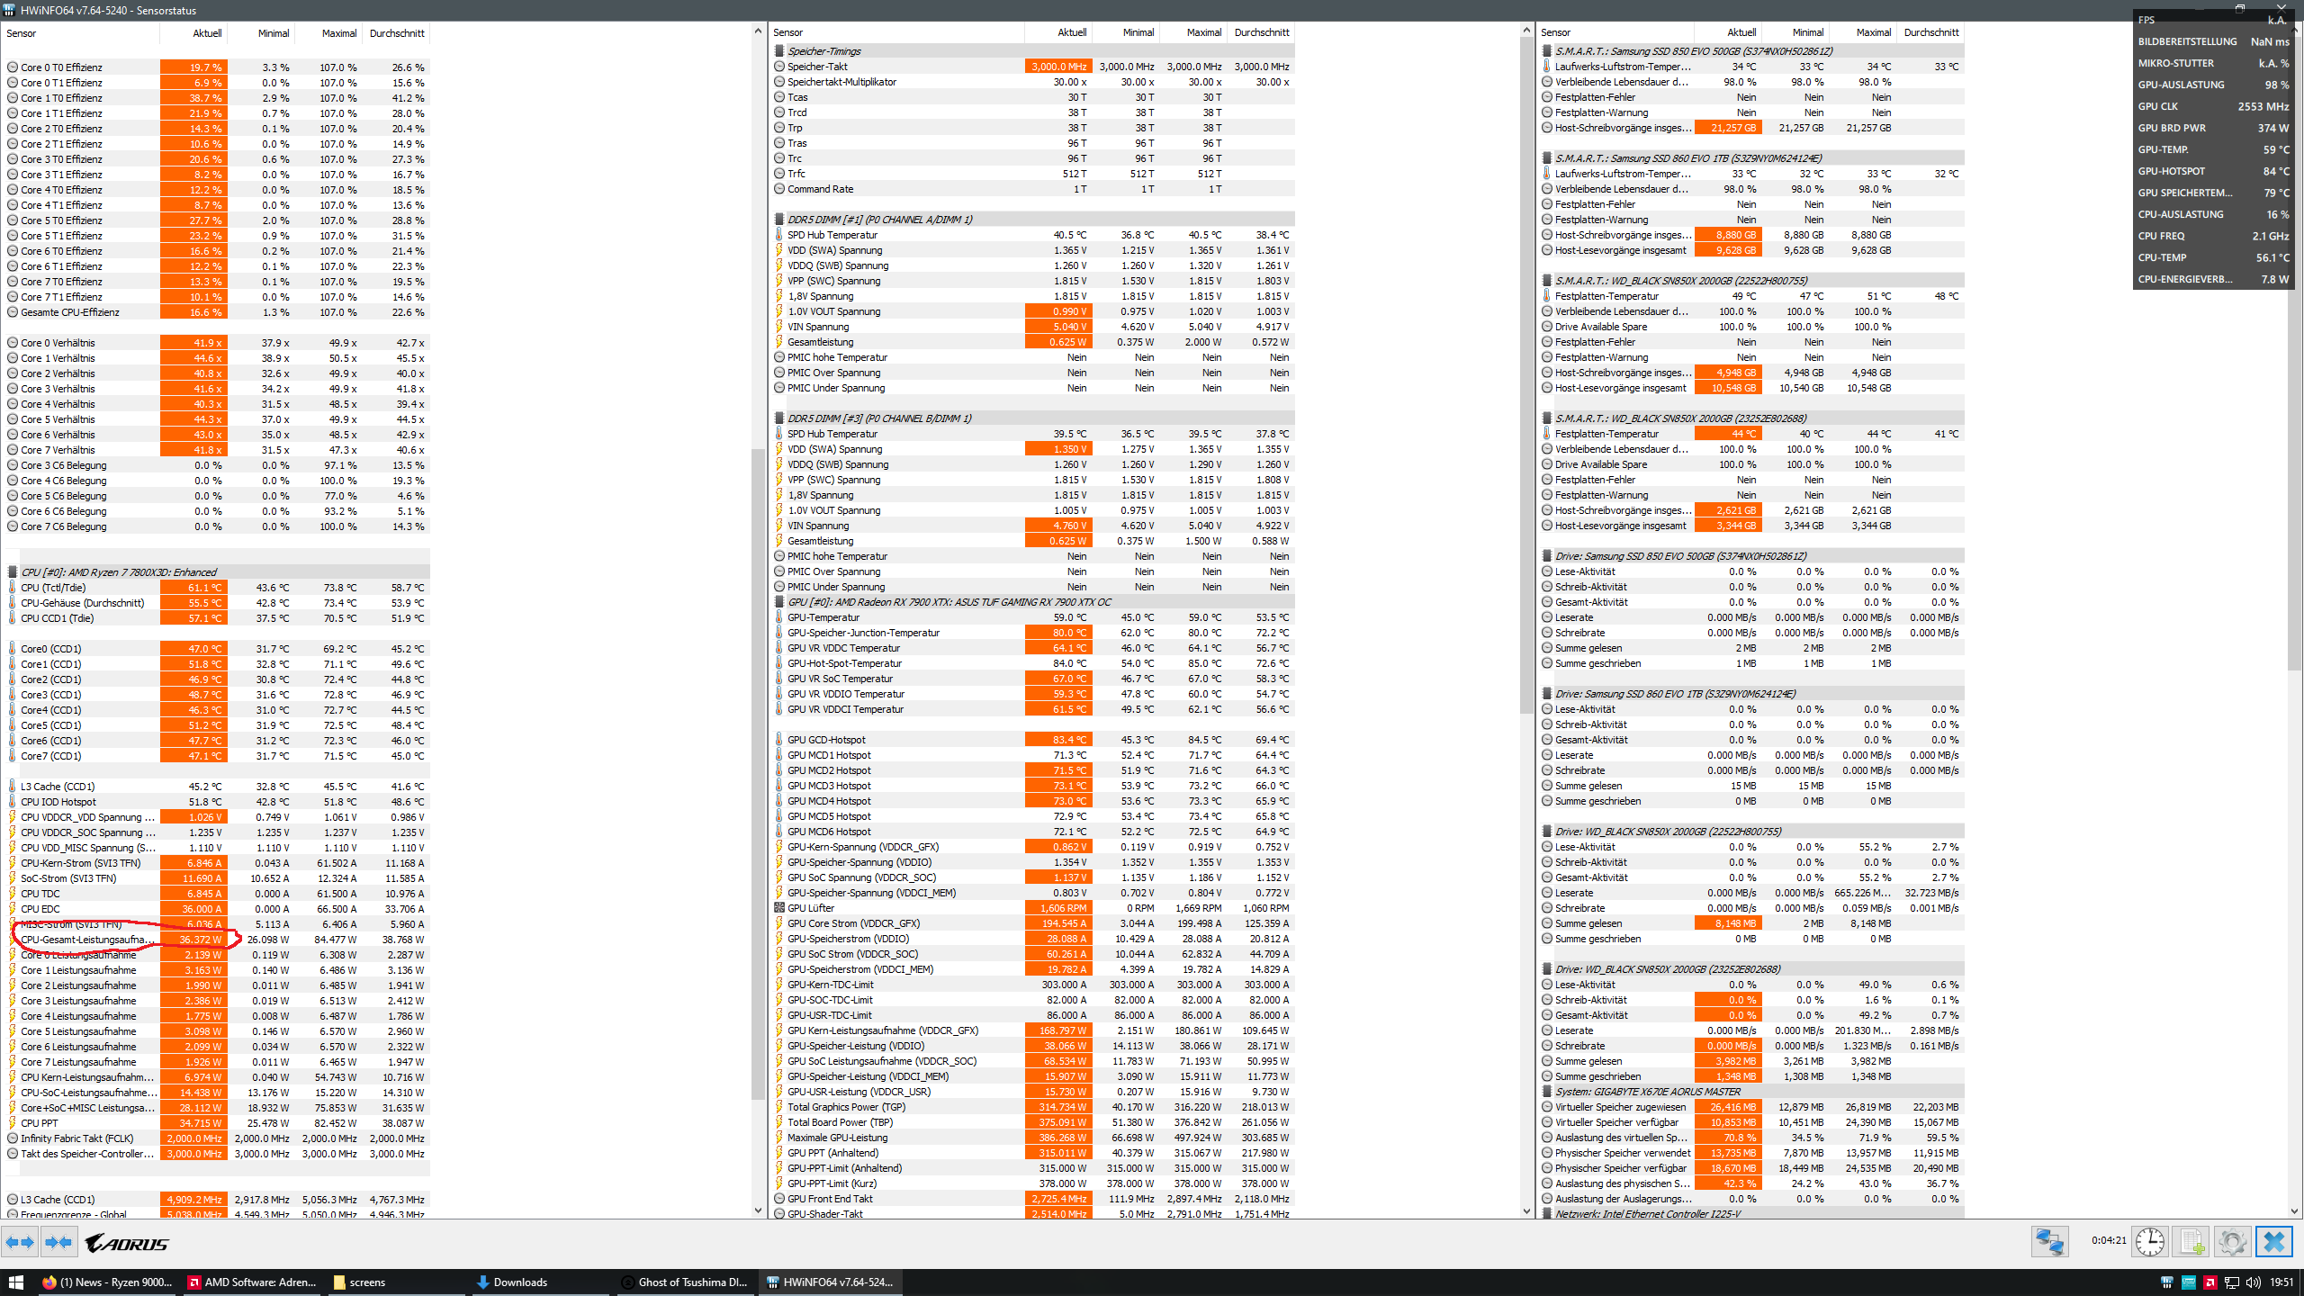Image resolution: width=2304 pixels, height=1296 pixels.
Task: Collapse the System GIGABYTE X670E AORUS MASTER group
Action: [x=1647, y=1092]
